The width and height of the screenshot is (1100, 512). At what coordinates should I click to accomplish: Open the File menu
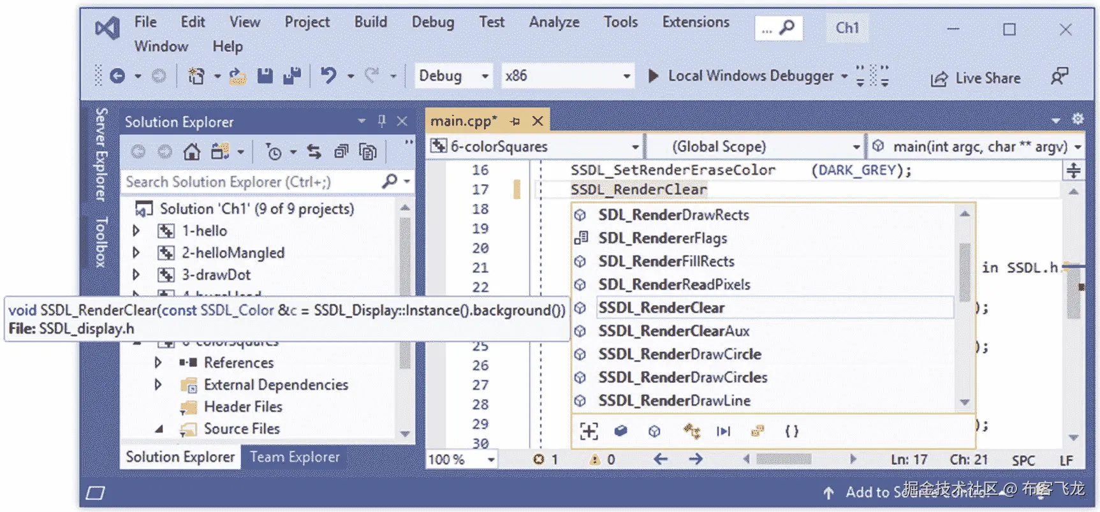(145, 22)
